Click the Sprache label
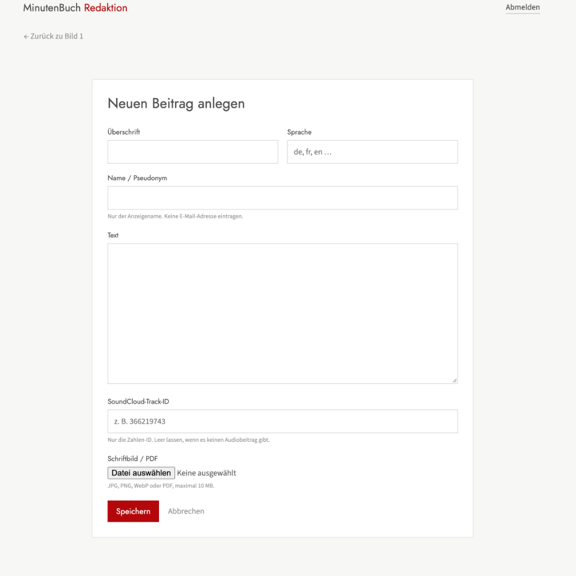 (x=299, y=132)
